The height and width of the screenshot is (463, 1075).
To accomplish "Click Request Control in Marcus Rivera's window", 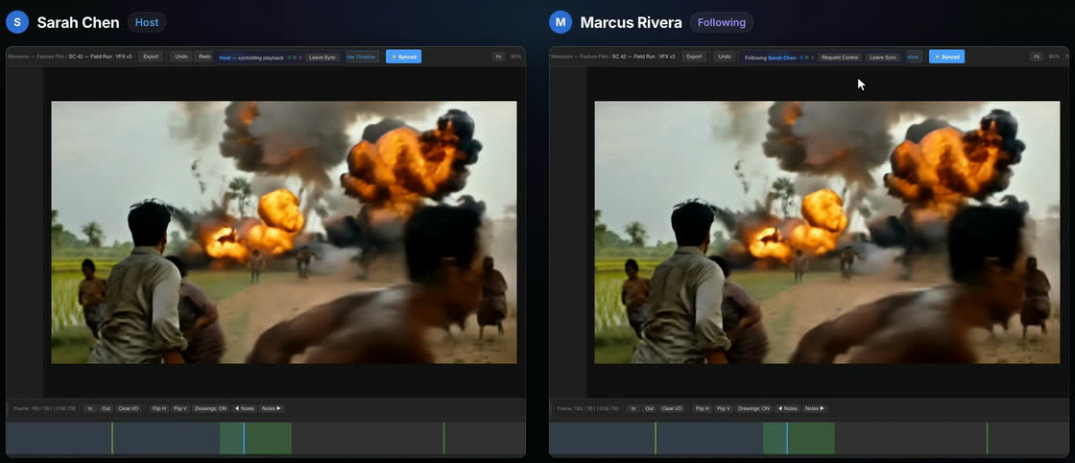I will tap(840, 58).
